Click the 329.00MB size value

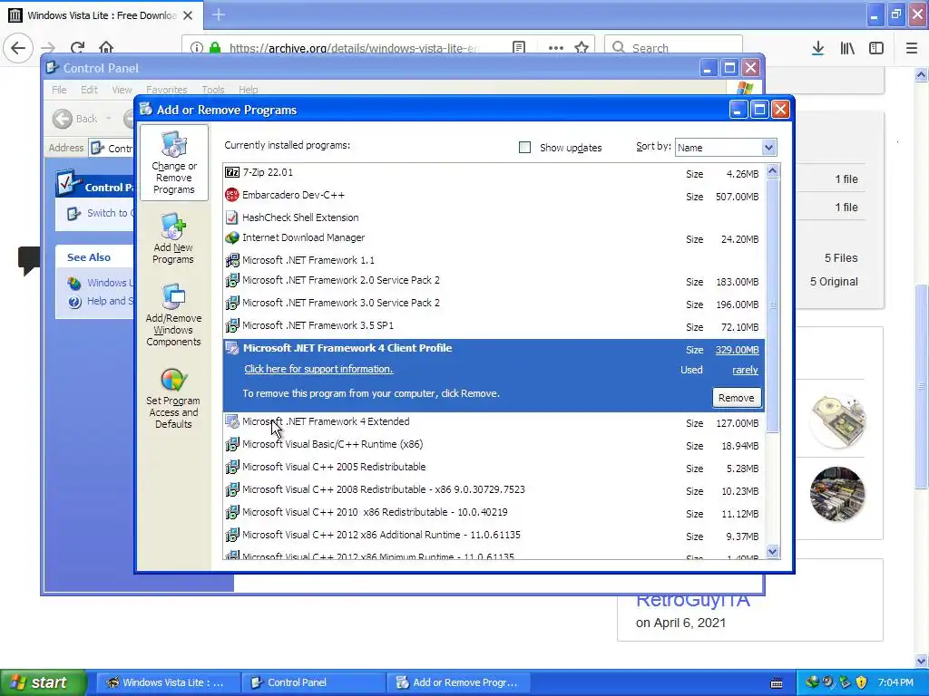[737, 350]
